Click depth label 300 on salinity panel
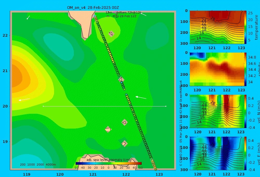 184,86
